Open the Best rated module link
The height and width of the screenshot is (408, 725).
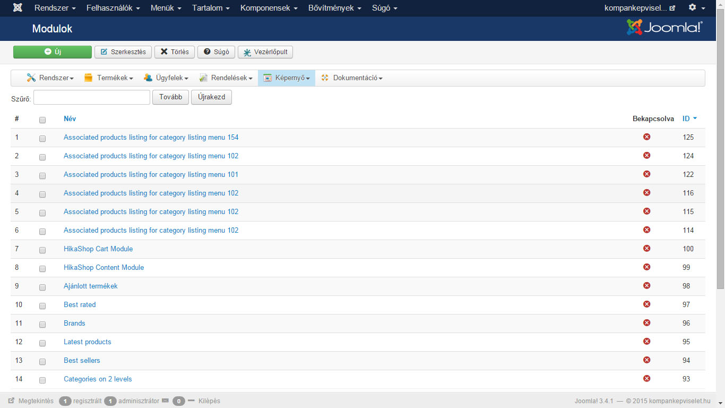(x=80, y=304)
